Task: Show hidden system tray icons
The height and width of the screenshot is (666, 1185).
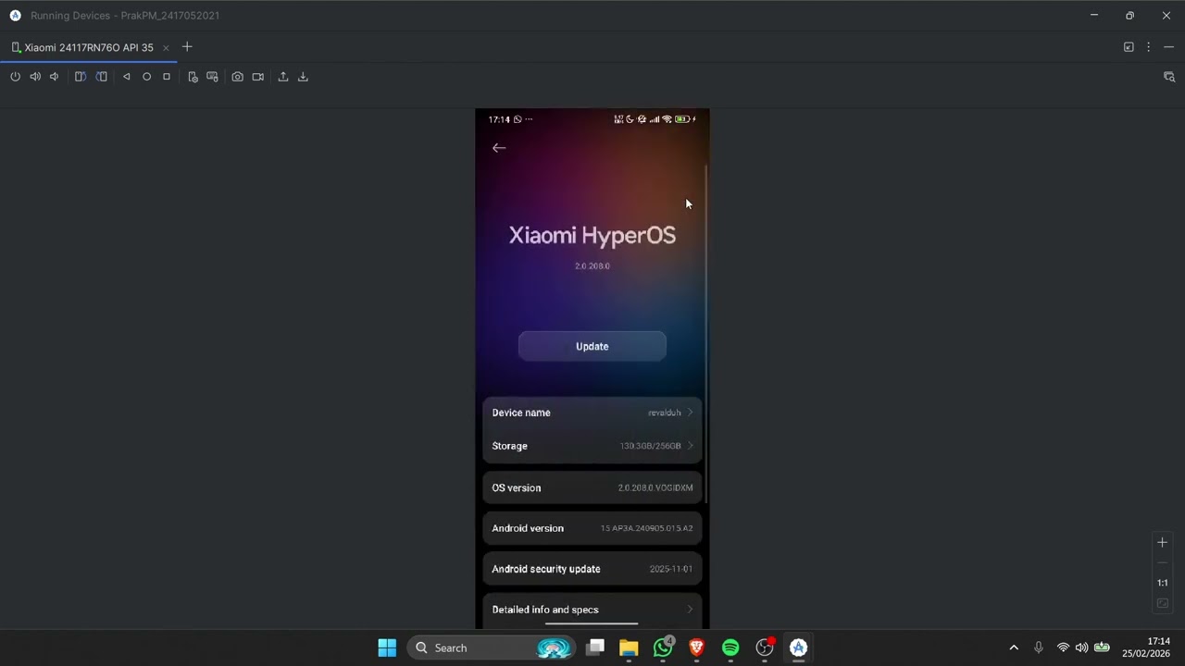Action: coord(1014,647)
